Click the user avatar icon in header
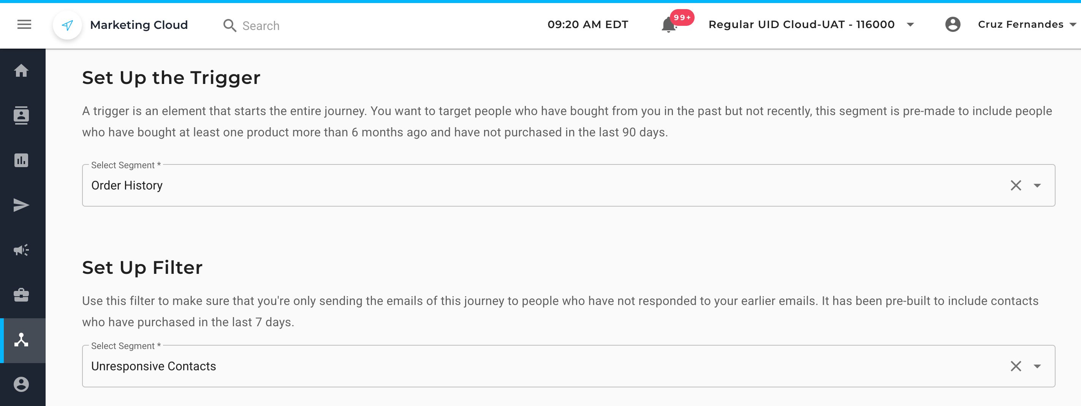Viewport: 1081px width, 406px height. 953,24
